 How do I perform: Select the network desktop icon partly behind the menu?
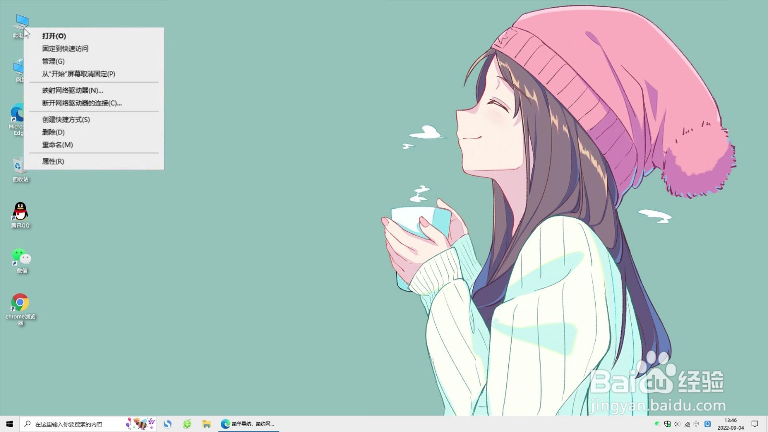tap(19, 70)
